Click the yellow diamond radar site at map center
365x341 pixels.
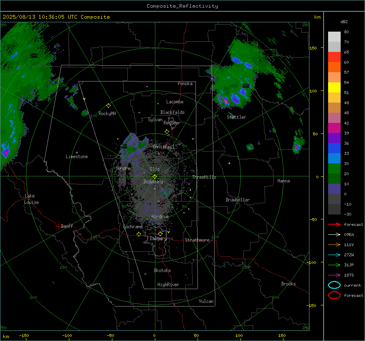(x=155, y=177)
